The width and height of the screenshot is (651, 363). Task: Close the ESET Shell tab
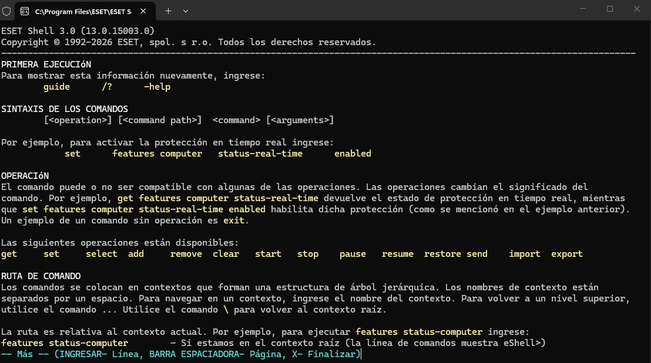(143, 11)
